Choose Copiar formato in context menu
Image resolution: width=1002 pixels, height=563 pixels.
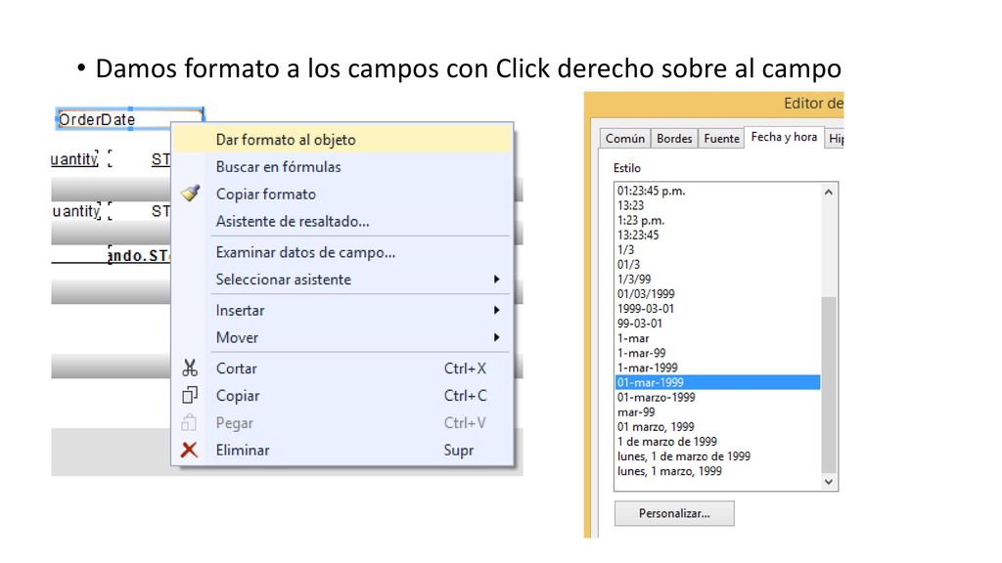click(x=342, y=195)
